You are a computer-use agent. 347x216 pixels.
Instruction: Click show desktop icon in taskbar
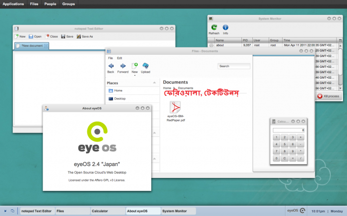point(5,211)
